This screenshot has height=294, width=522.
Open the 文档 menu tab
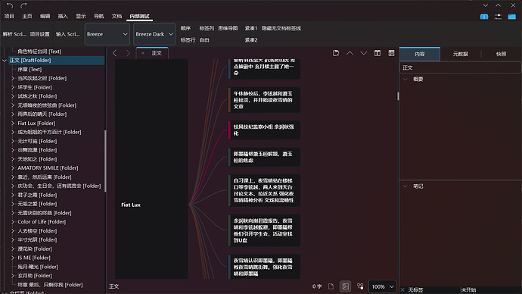click(117, 17)
